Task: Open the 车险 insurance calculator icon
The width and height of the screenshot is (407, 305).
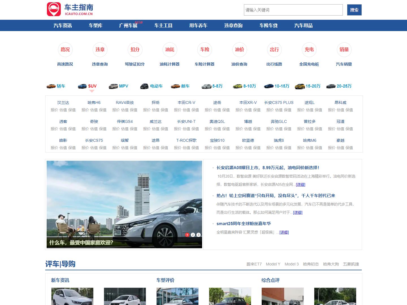Action: 205,50
